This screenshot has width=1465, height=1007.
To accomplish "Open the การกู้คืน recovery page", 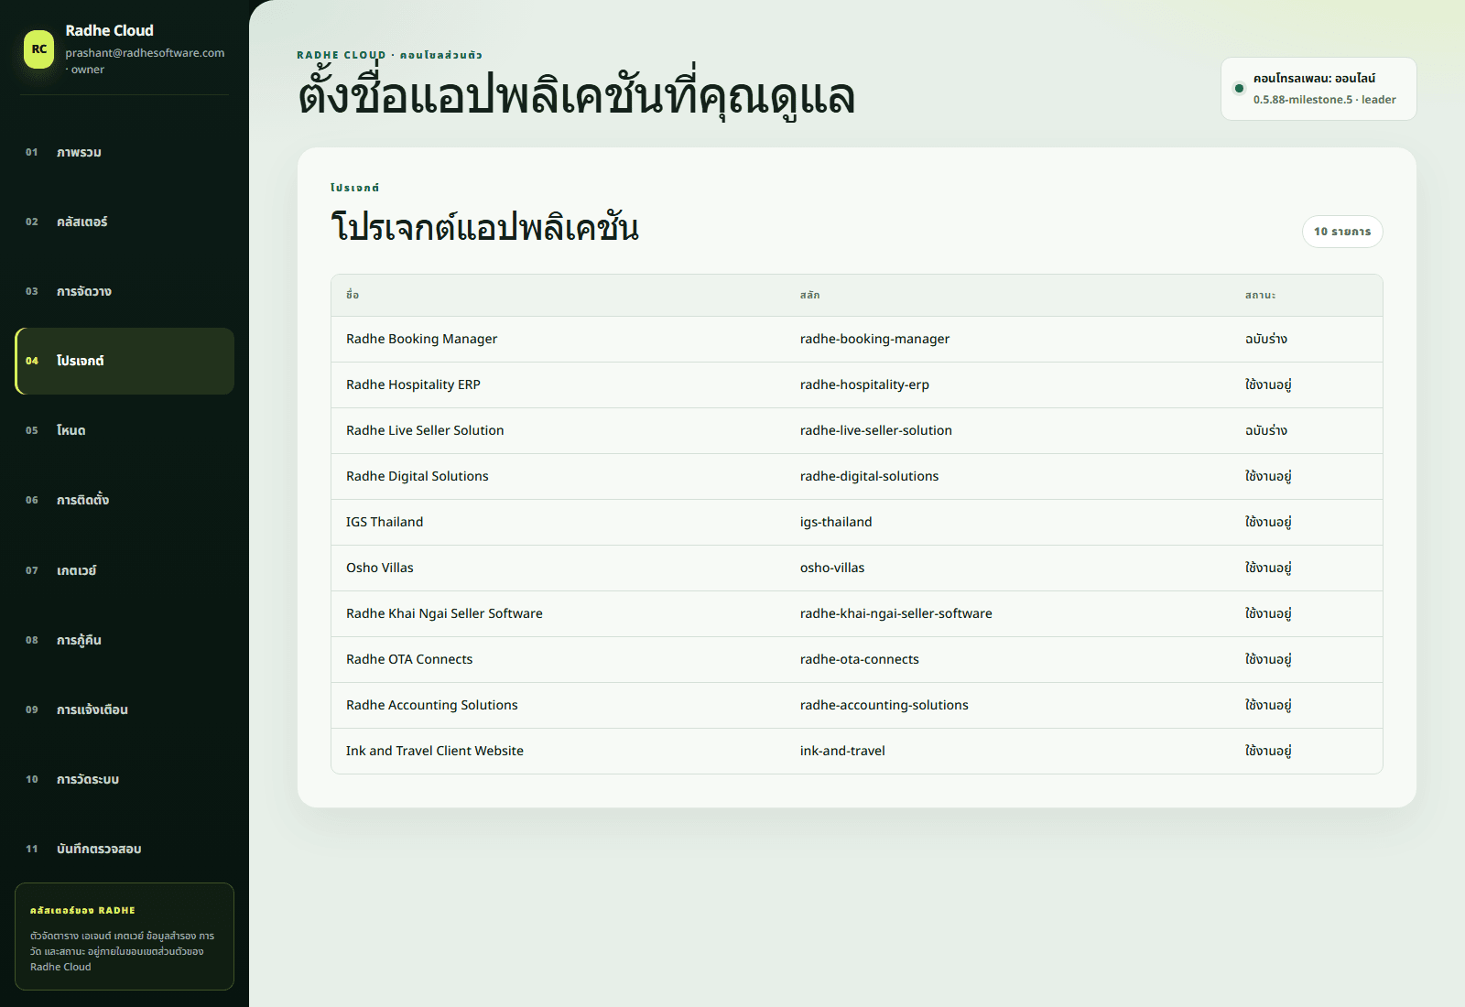I will coord(125,640).
